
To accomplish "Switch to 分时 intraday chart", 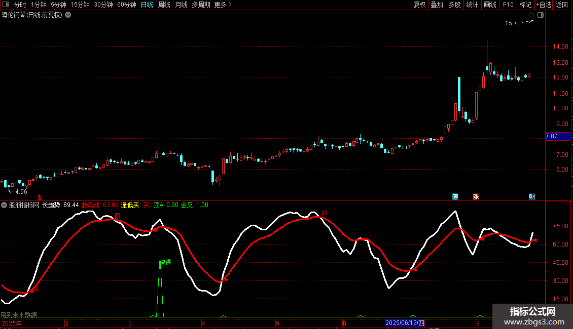I will click(x=20, y=5).
